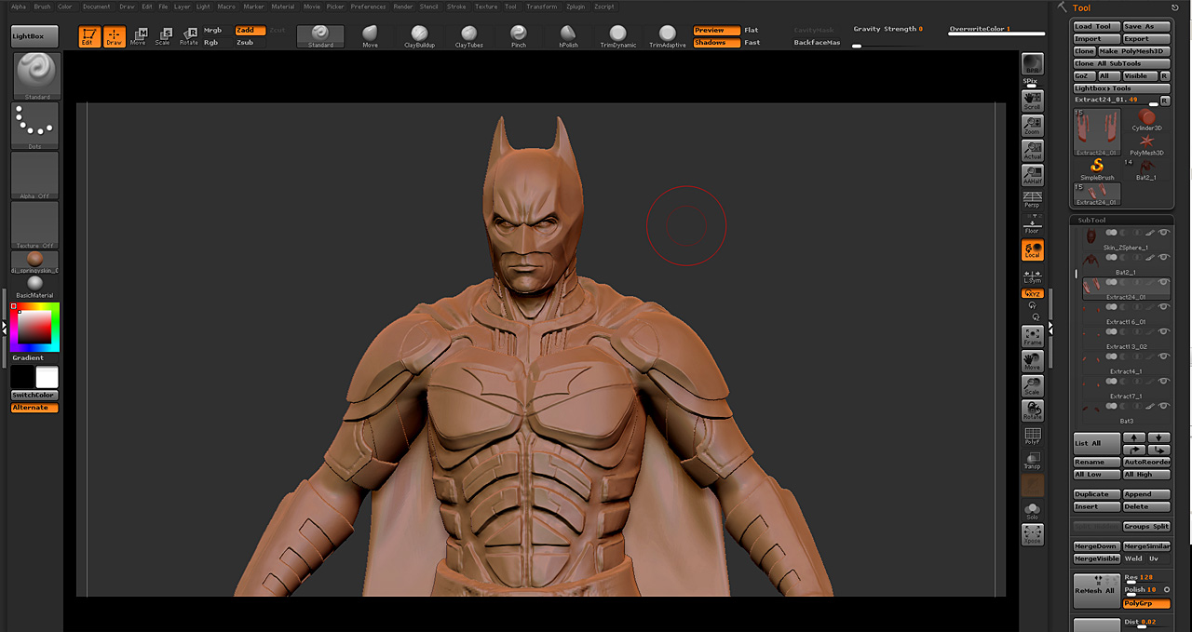Screen dimensions: 1192x632
Task: Click the Frame mesh icon
Action: (x=1032, y=336)
